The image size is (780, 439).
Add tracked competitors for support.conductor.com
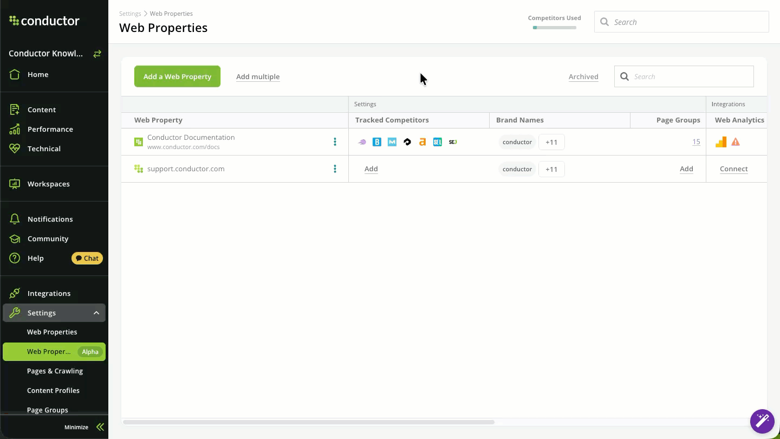click(371, 169)
